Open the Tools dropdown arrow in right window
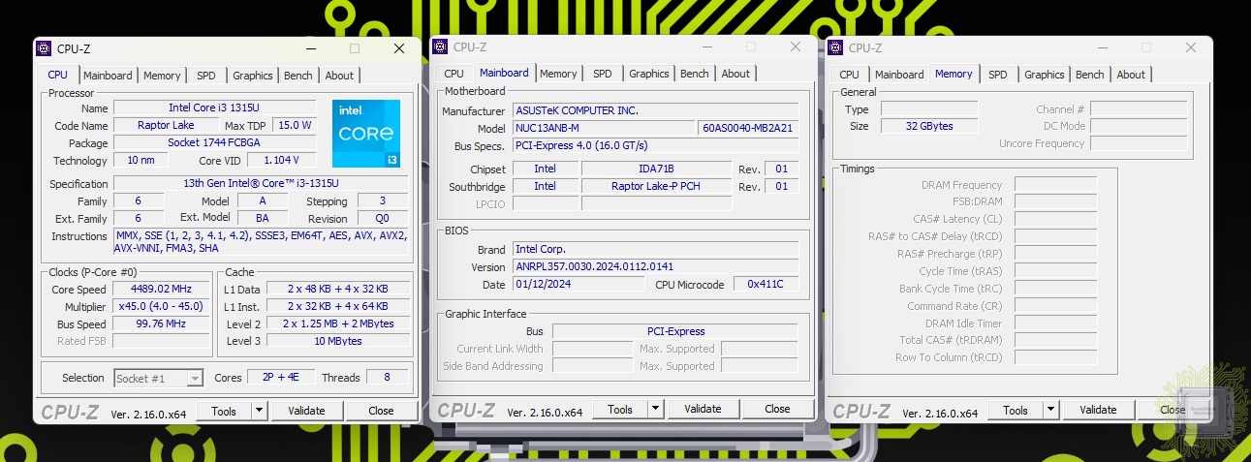1251x462 pixels. point(1050,410)
